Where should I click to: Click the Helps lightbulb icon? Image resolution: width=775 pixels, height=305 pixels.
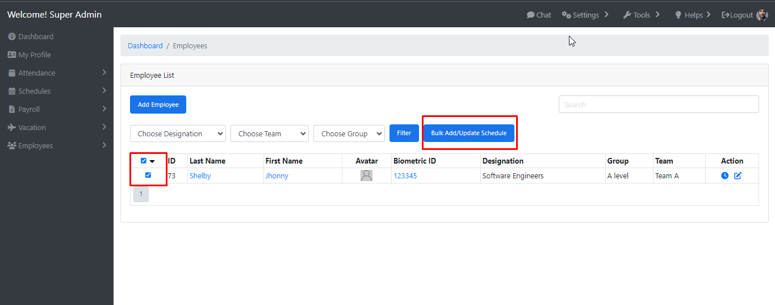[678, 15]
